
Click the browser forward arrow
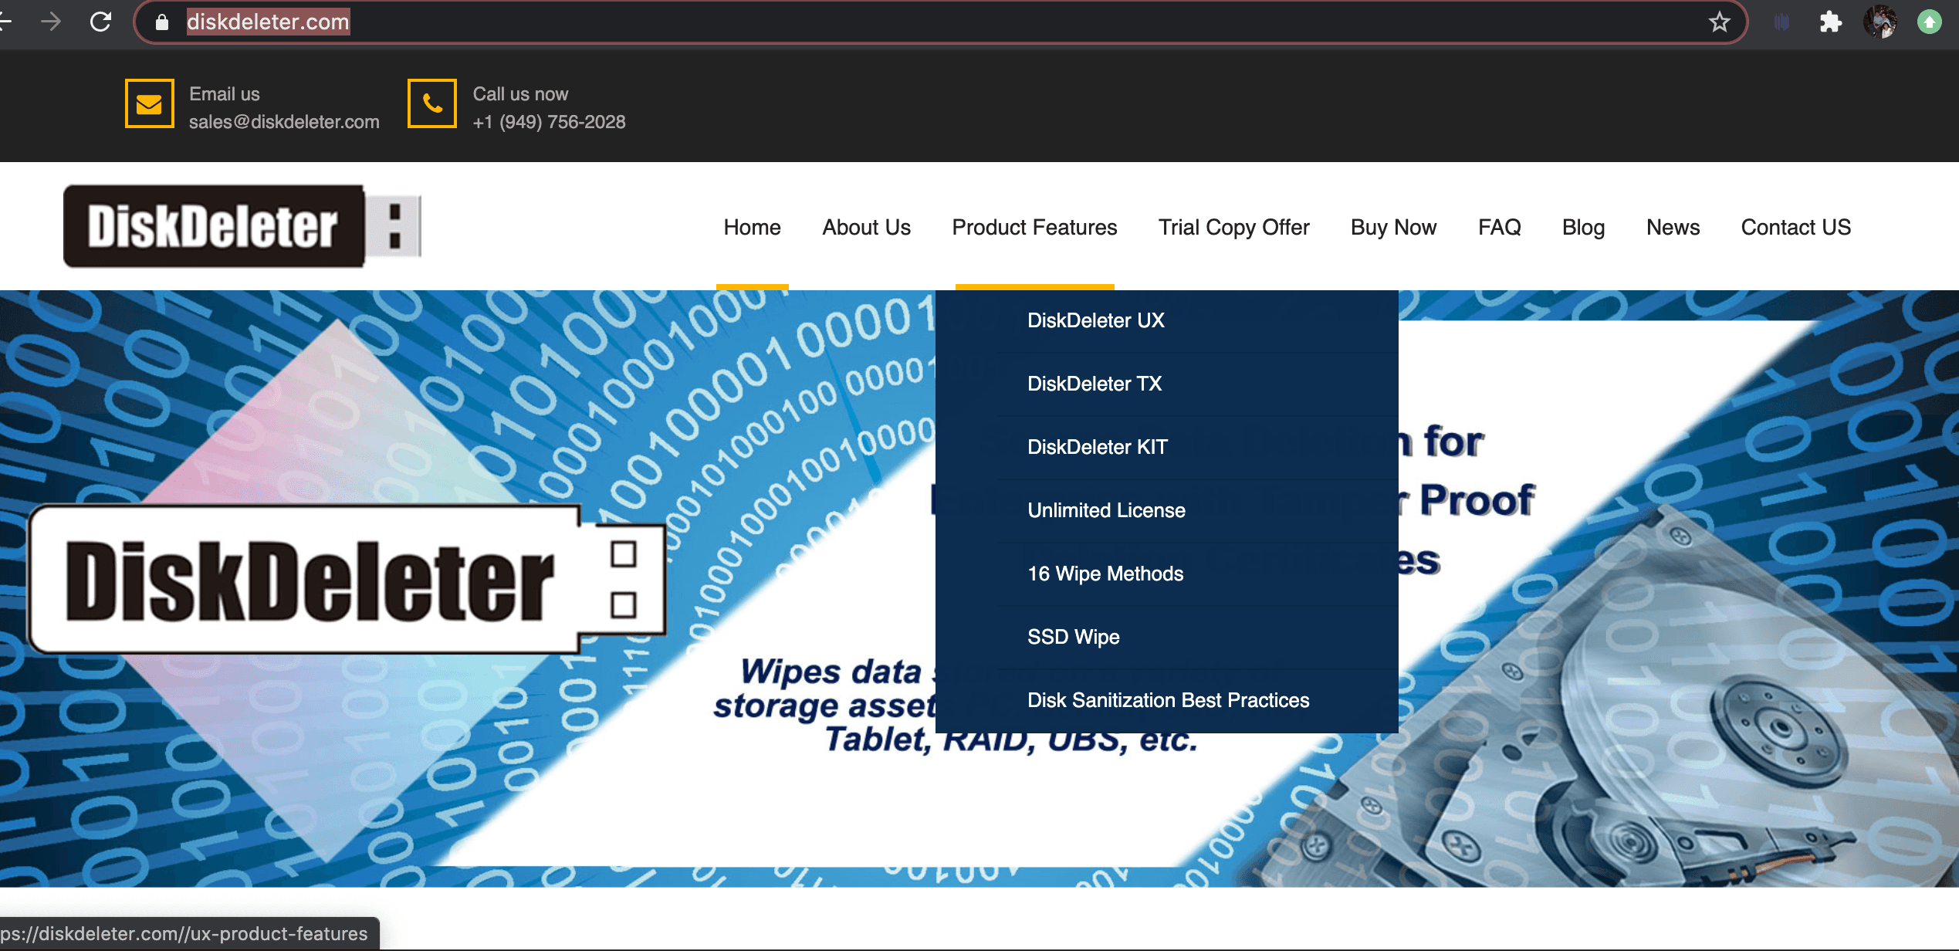(x=51, y=22)
